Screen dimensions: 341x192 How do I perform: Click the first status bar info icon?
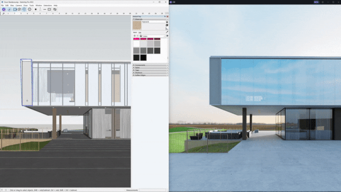point(3,190)
